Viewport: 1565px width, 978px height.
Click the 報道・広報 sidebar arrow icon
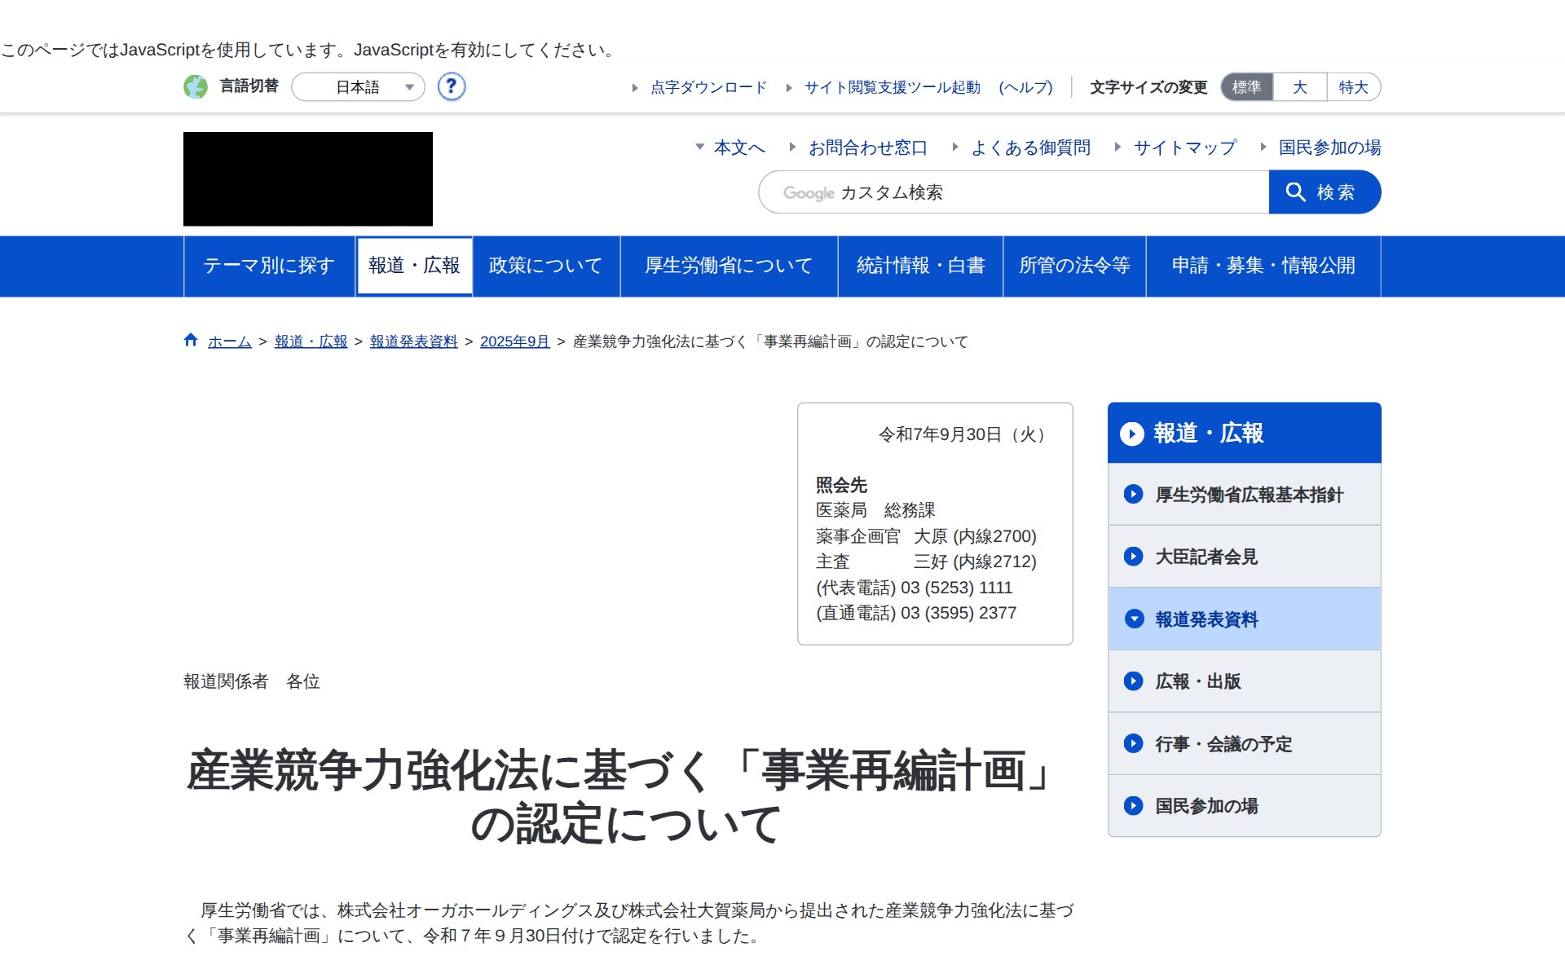click(1132, 434)
